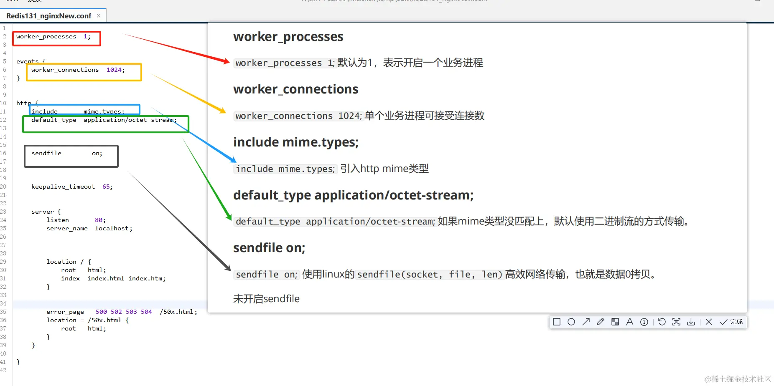The width and height of the screenshot is (774, 386).
Task: Click the 'index index.html index.htm;' line
Action: (x=114, y=278)
